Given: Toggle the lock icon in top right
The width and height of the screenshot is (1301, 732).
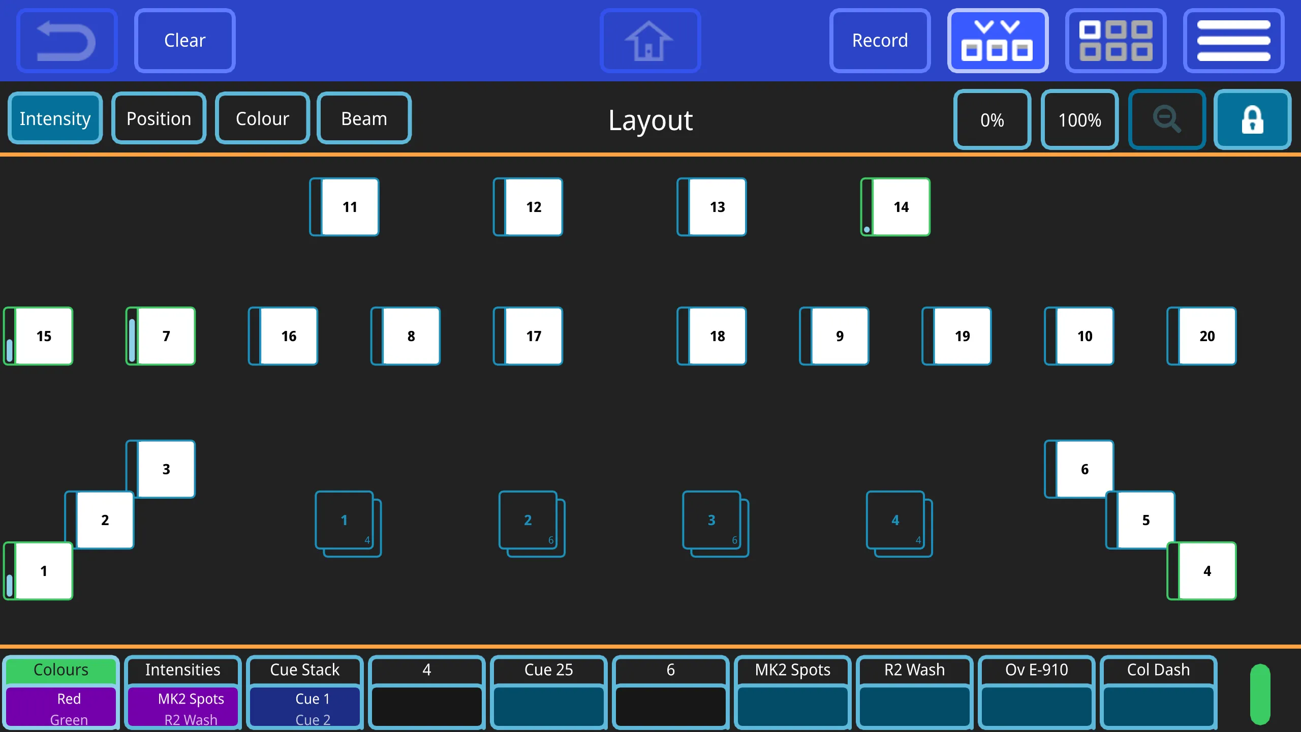Looking at the screenshot, I should tap(1251, 120).
